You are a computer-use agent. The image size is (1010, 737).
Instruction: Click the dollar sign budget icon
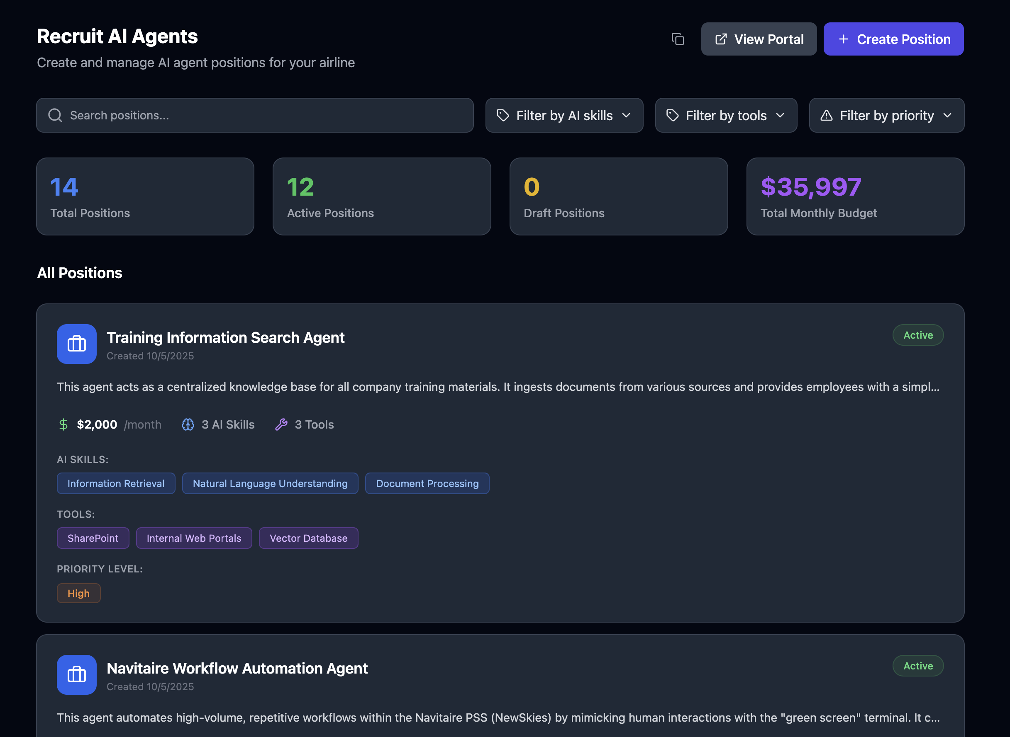coord(63,424)
